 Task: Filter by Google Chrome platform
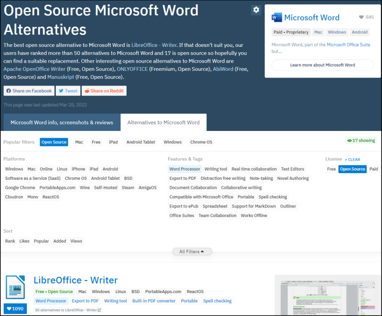pyautogui.click(x=20, y=187)
